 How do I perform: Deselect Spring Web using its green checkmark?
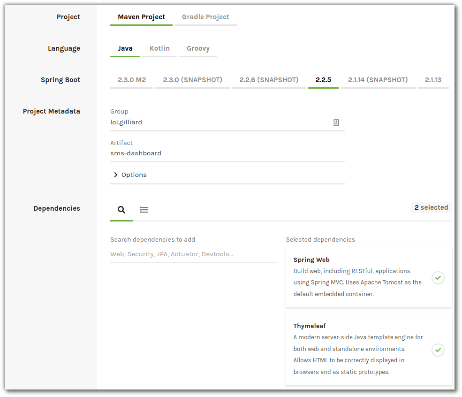pyautogui.click(x=438, y=278)
